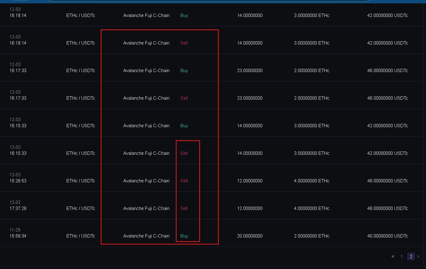The image size is (426, 269).
Task: Select the 11-29 15:59:34 timestamp cell
Action: coord(18,233)
